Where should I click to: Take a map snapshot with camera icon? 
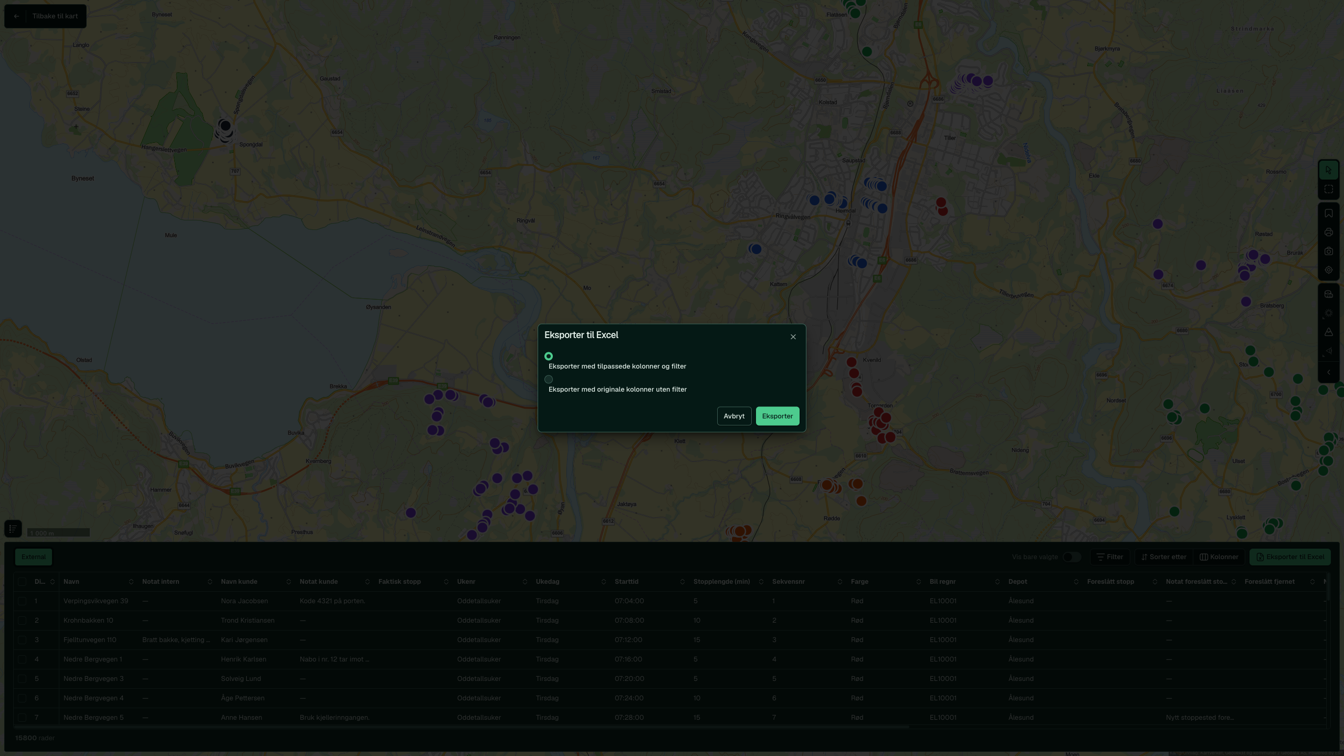click(1328, 251)
